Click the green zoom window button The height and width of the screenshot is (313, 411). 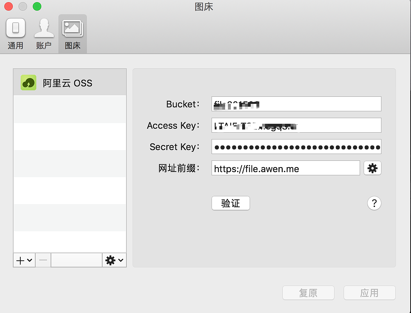point(37,6)
